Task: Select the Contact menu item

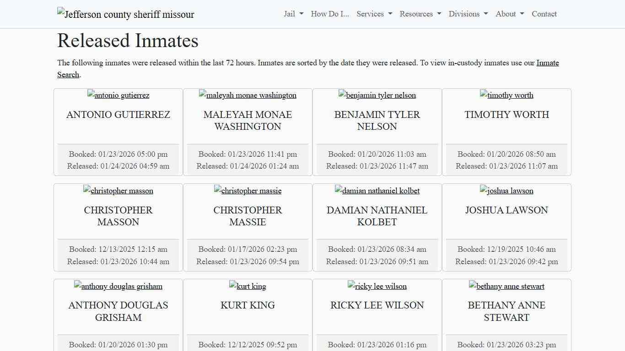Action: (544, 14)
